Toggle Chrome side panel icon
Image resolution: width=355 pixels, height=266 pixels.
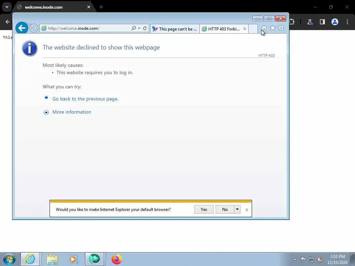coord(322,22)
